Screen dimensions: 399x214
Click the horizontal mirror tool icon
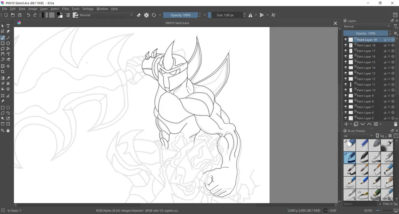coord(250,15)
